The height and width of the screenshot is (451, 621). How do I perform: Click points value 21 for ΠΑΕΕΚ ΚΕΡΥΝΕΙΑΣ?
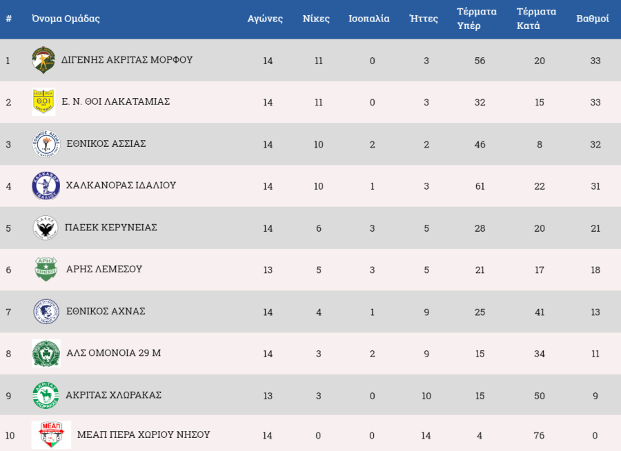[x=595, y=228]
